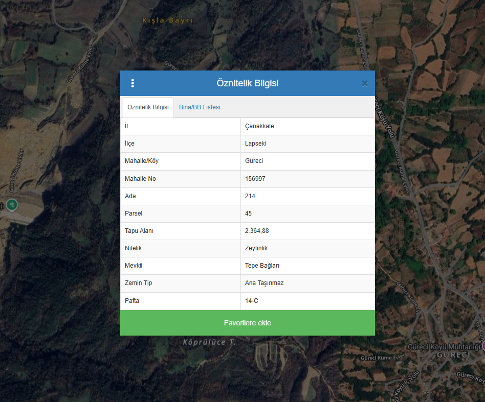Select the Öznitelik Bilgisi tab
Image resolution: width=485 pixels, height=402 pixels.
[x=148, y=107]
